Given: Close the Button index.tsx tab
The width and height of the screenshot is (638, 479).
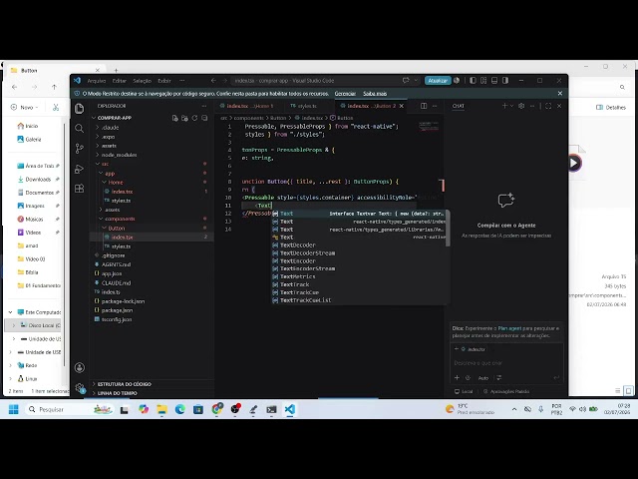Looking at the screenshot, I should pyautogui.click(x=402, y=106).
